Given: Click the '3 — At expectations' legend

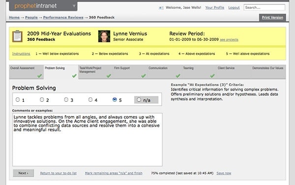Looking at the screenshot, I should click(x=154, y=54).
